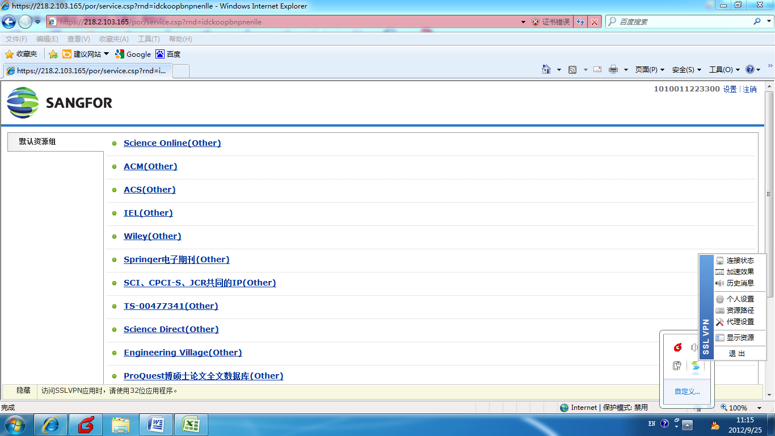
Task: Open the 编辑(E) menu
Action: 47,39
